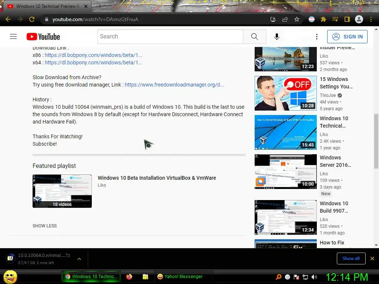Expand the download item options chevron
379x284 pixels.
coord(79,259)
